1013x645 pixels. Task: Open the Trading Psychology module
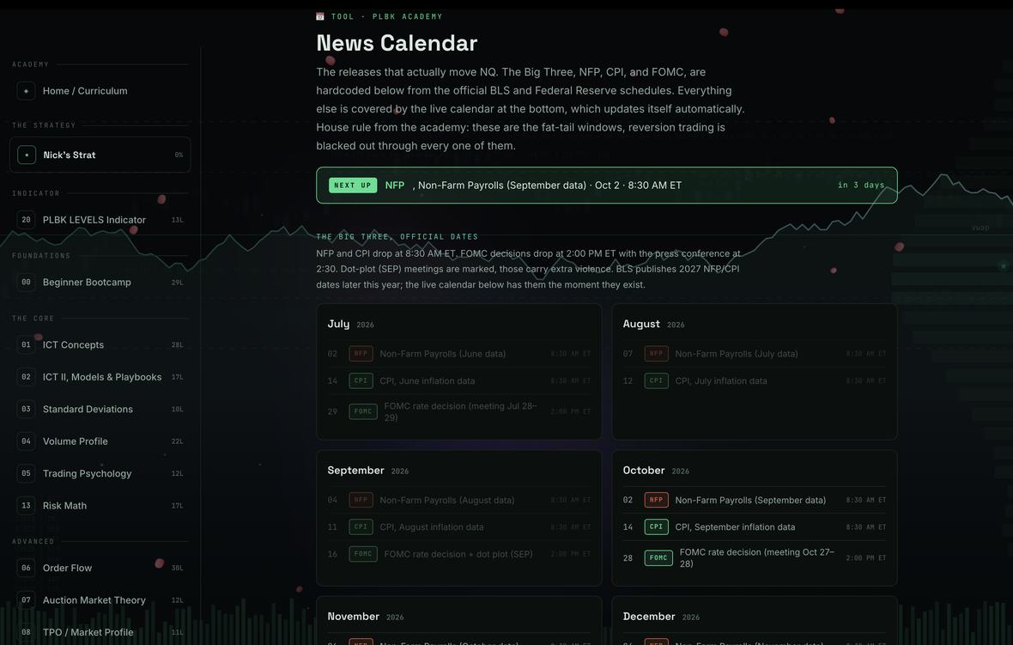[100, 474]
